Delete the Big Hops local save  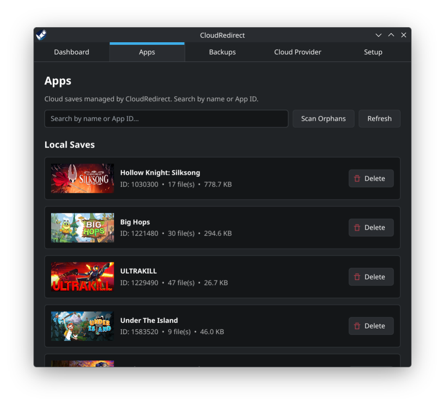coord(371,228)
